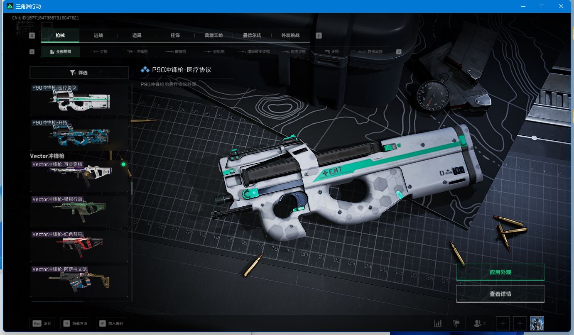
Task: Switch to the 近战 melee tab
Action: pyautogui.click(x=98, y=36)
